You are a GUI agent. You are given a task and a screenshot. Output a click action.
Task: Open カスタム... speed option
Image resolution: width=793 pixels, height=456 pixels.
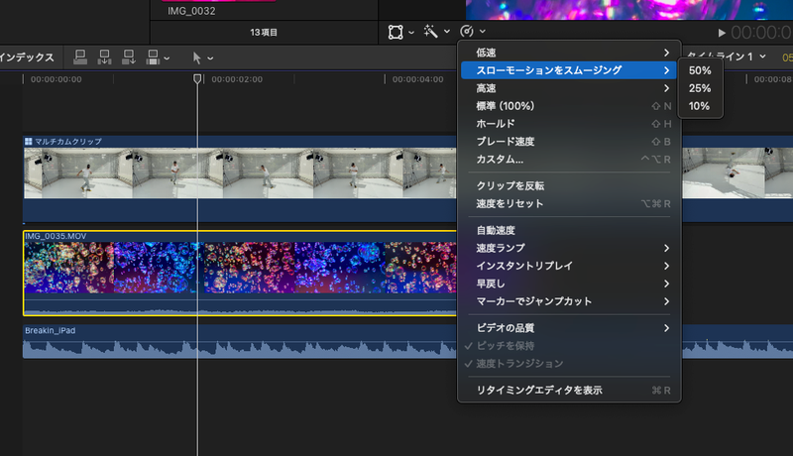click(x=569, y=160)
